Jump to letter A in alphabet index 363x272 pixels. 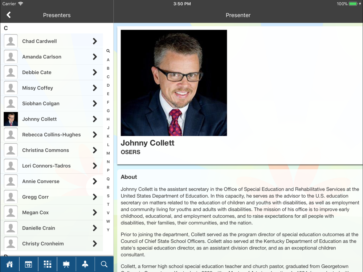108,60
